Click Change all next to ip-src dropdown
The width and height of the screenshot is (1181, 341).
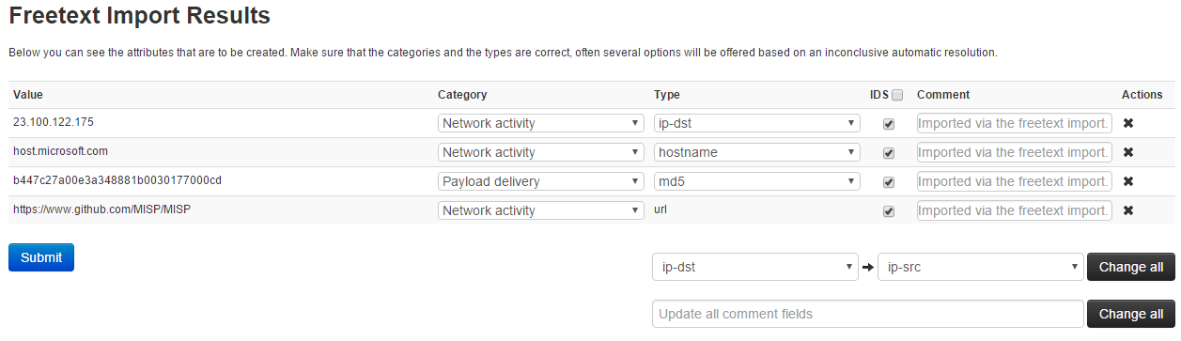(x=1131, y=267)
